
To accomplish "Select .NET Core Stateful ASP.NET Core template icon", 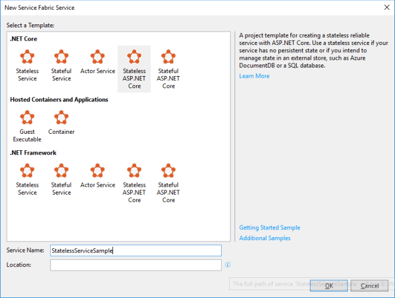I will pyautogui.click(x=168, y=57).
